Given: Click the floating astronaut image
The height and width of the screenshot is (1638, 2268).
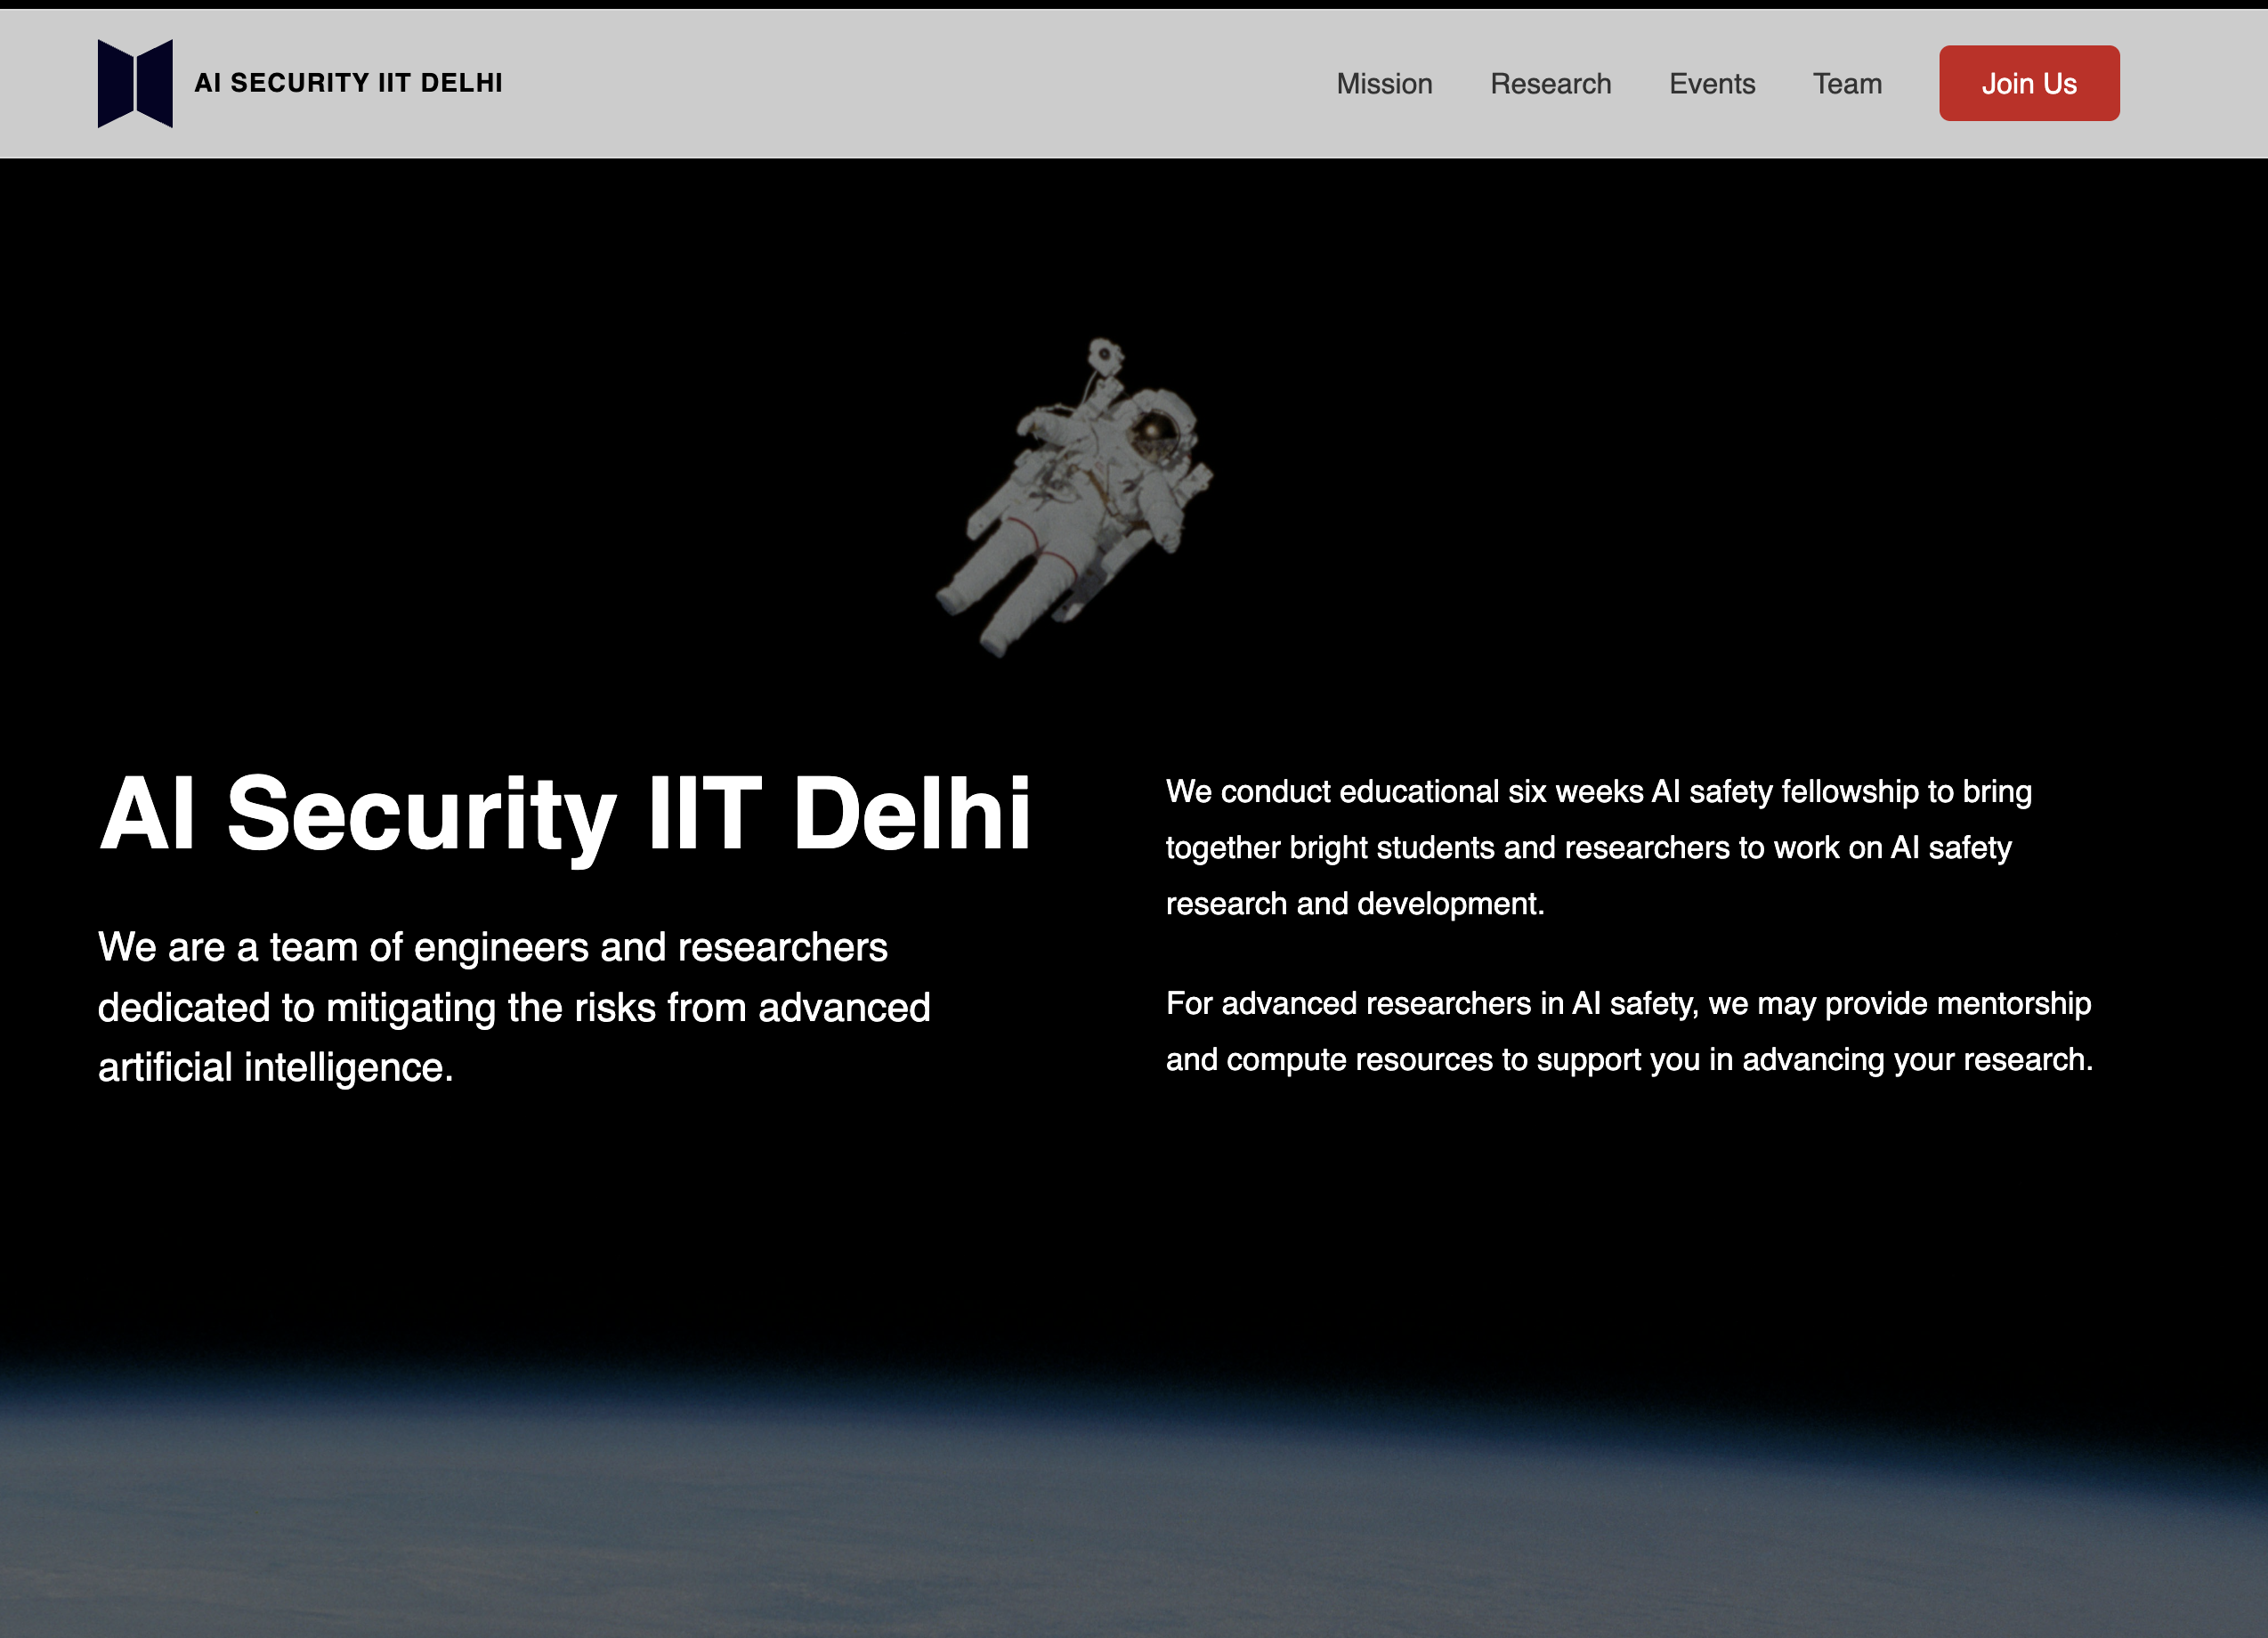Looking at the screenshot, I should click(x=1075, y=497).
